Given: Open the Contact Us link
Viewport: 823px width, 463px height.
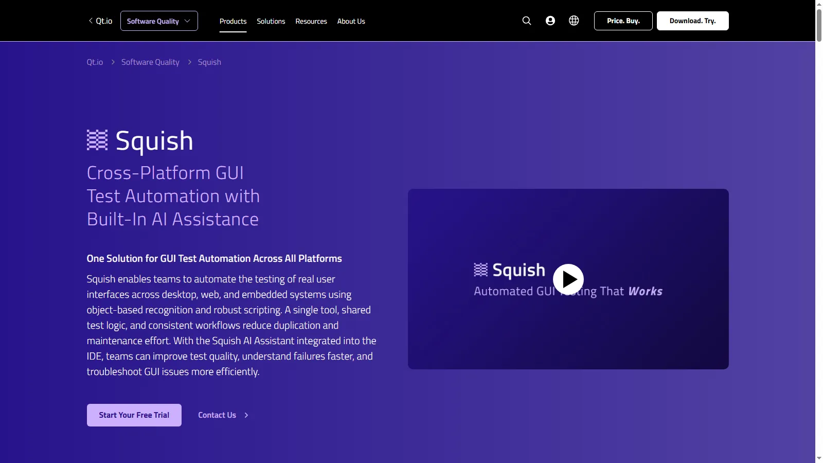Looking at the screenshot, I should 217,415.
